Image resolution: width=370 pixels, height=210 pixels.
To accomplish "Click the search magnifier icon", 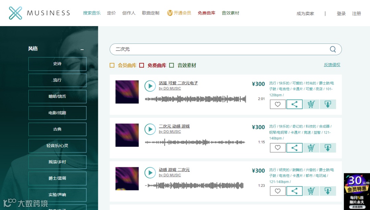I will coord(333,49).
